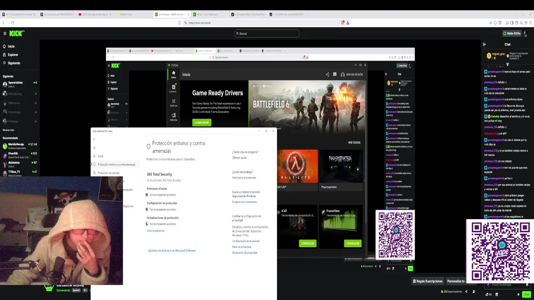
Task: Click the browser reload icon
Action: tap(13, 22)
